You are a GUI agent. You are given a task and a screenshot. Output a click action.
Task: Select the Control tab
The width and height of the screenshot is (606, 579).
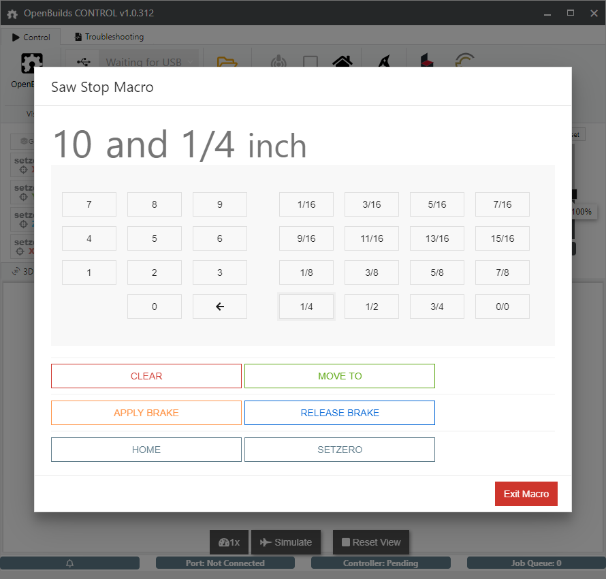31,37
